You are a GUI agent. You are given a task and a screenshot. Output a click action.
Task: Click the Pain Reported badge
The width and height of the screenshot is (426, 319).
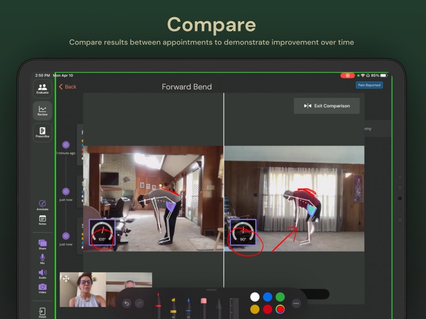point(369,85)
